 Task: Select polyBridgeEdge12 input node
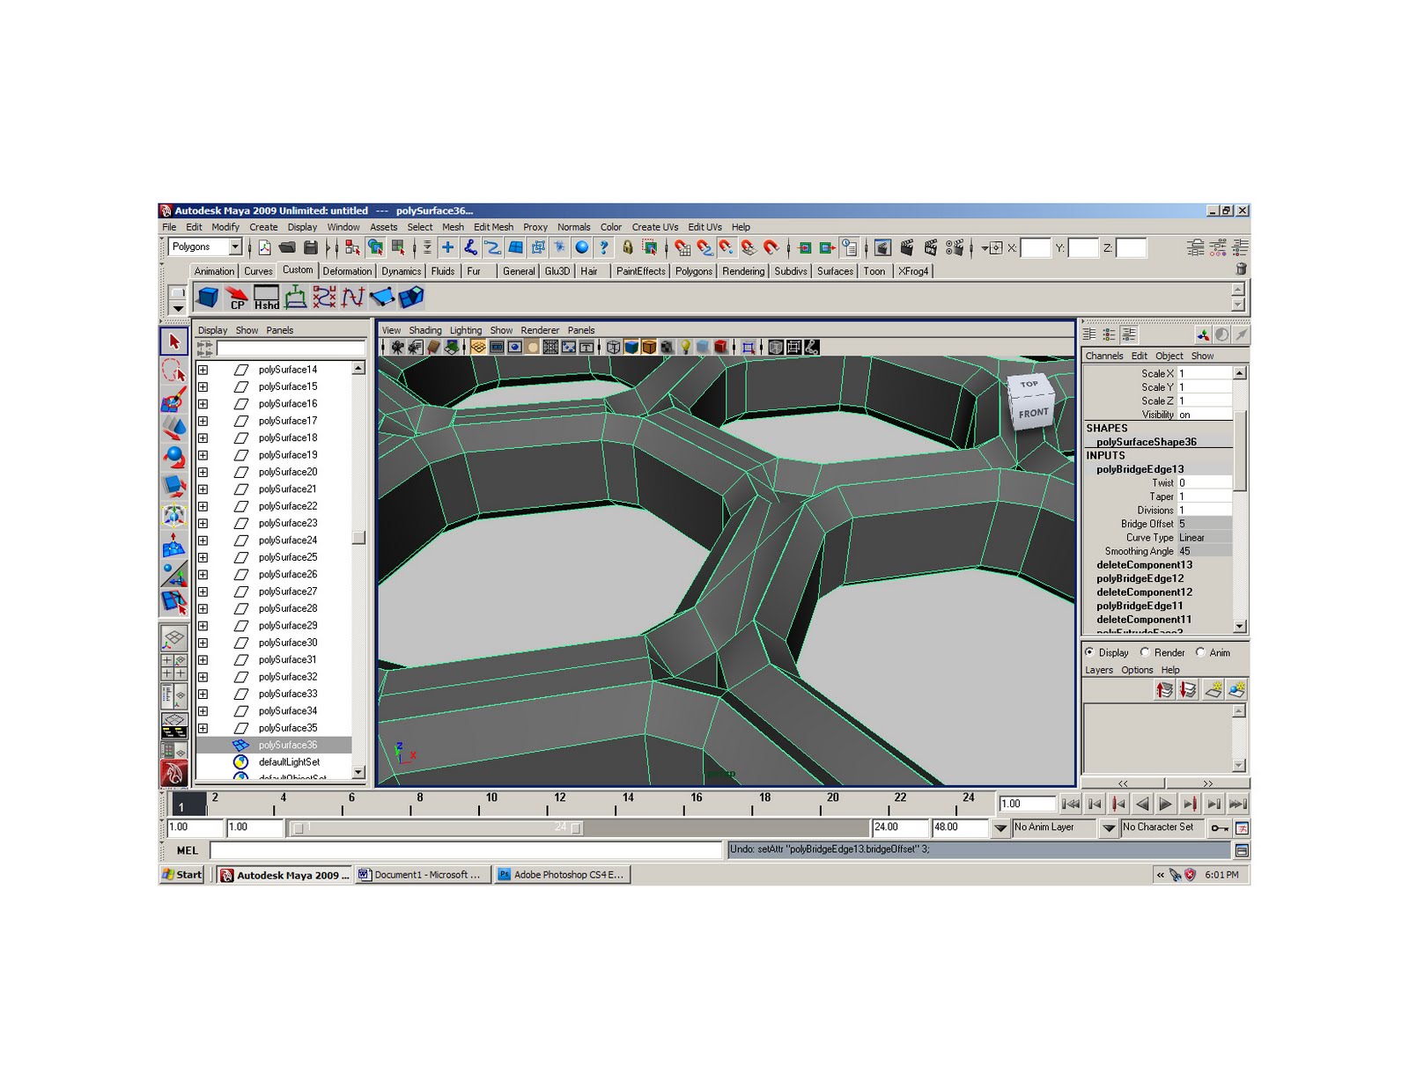click(x=1140, y=578)
